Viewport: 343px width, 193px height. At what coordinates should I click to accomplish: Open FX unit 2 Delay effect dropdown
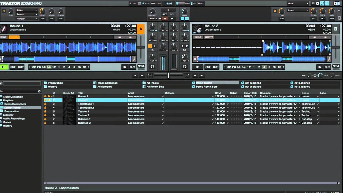click(x=298, y=10)
